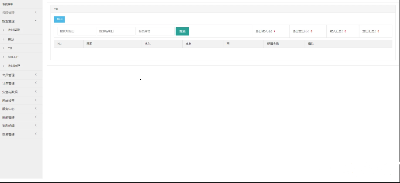Click the 收入汇总 summary value
The height and width of the screenshot is (183, 400).
click(x=345, y=31)
